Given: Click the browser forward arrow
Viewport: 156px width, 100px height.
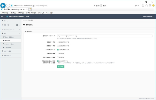Looking at the screenshot, I should 8,5.
